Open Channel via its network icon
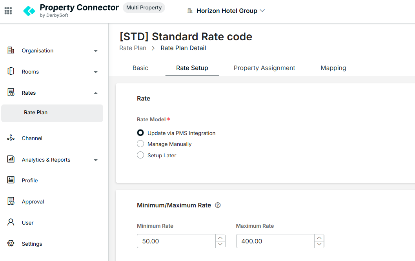The image size is (415, 261). click(11, 138)
